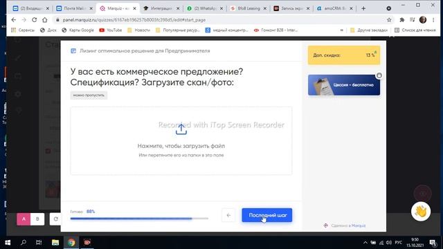Image resolution: width=443 pixels, height=249 pixels.
Task: Open the browser extensions puzzle icon
Action: pos(401,20)
